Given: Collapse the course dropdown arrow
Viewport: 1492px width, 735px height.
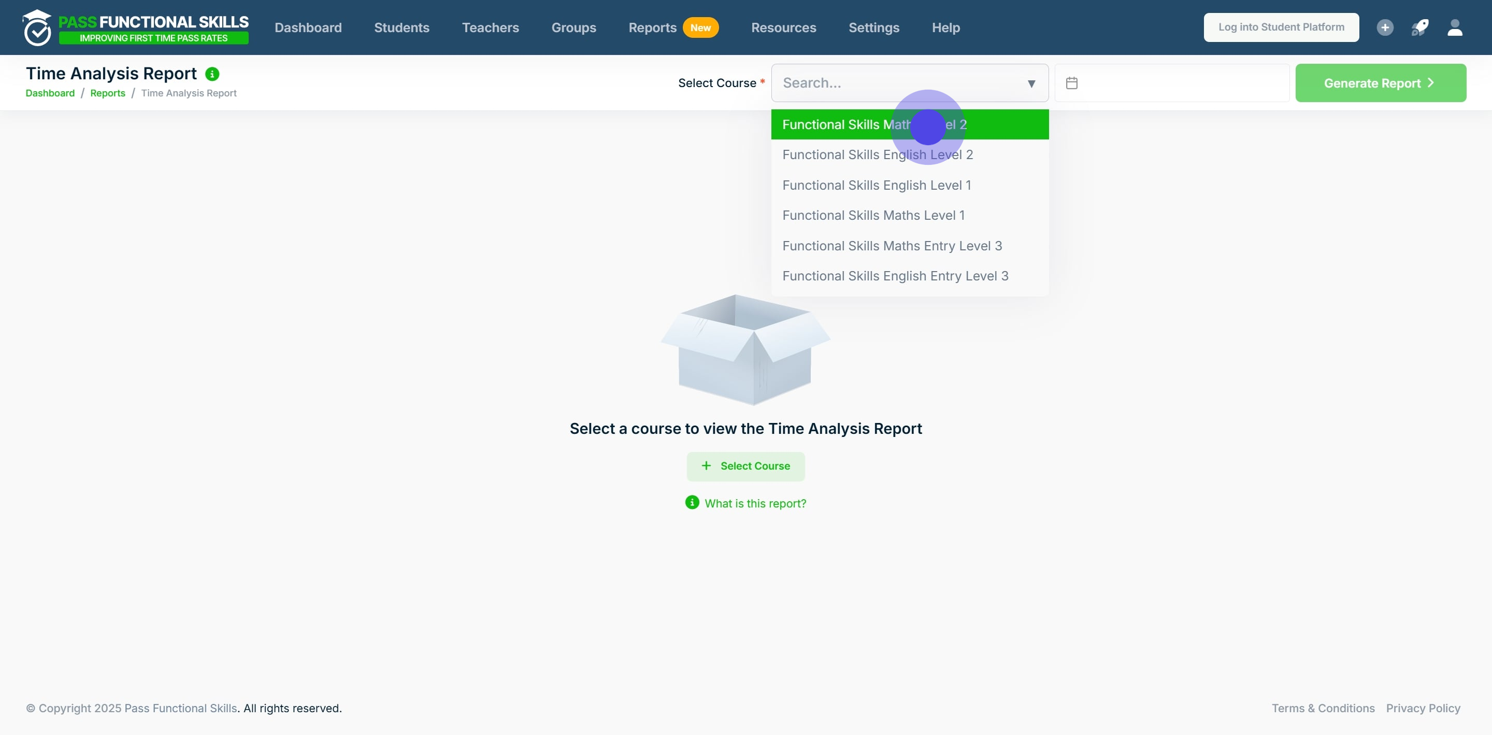Looking at the screenshot, I should tap(1031, 83).
